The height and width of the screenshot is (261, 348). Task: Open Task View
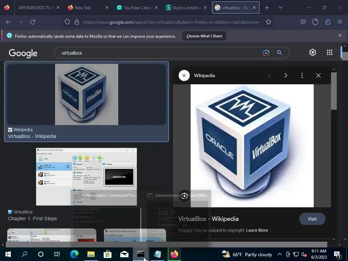click(x=57, y=254)
